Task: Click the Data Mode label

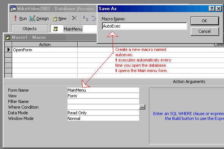Action: (x=18, y=113)
